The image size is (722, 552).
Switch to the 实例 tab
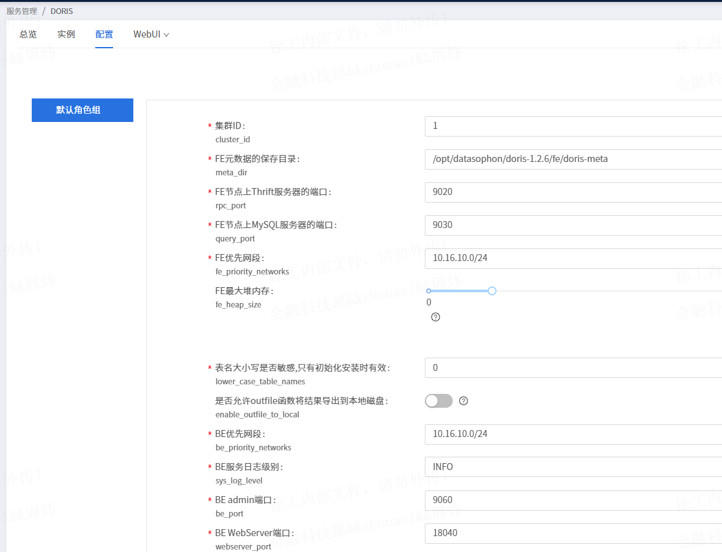66,34
